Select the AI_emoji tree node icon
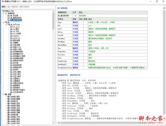166x126 pixels. (x=11, y=27)
